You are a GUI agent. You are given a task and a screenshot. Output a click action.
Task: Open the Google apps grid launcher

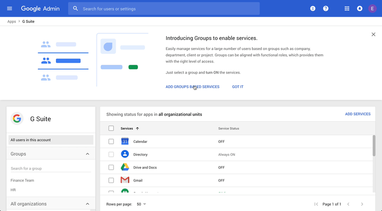pyautogui.click(x=347, y=9)
